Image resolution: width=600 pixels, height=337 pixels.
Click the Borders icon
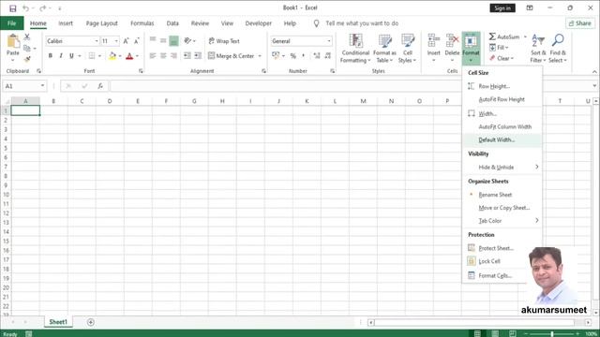pyautogui.click(x=92, y=56)
